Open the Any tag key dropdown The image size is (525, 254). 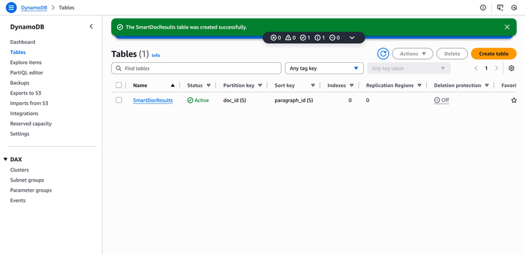click(x=324, y=68)
